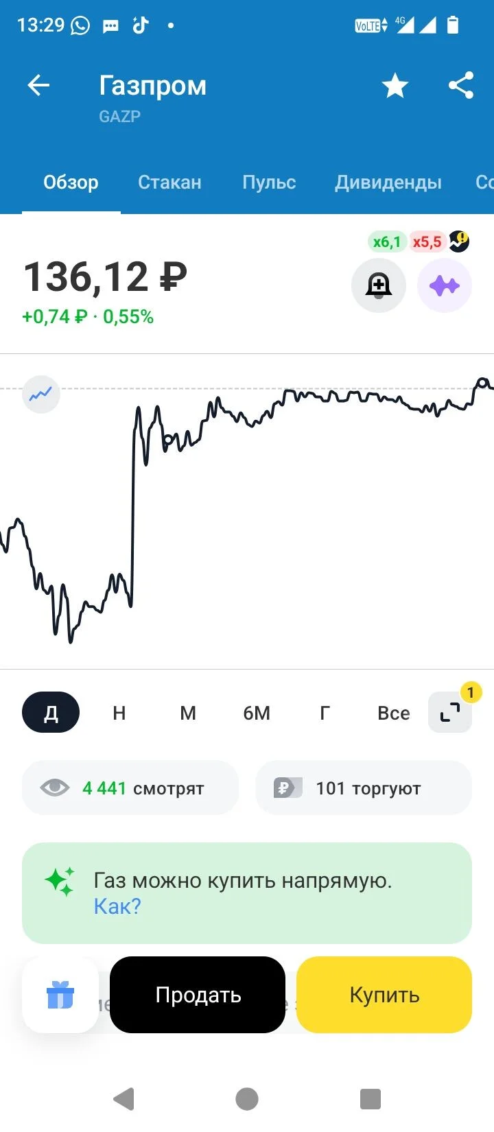Select the Н week period

[x=119, y=713]
